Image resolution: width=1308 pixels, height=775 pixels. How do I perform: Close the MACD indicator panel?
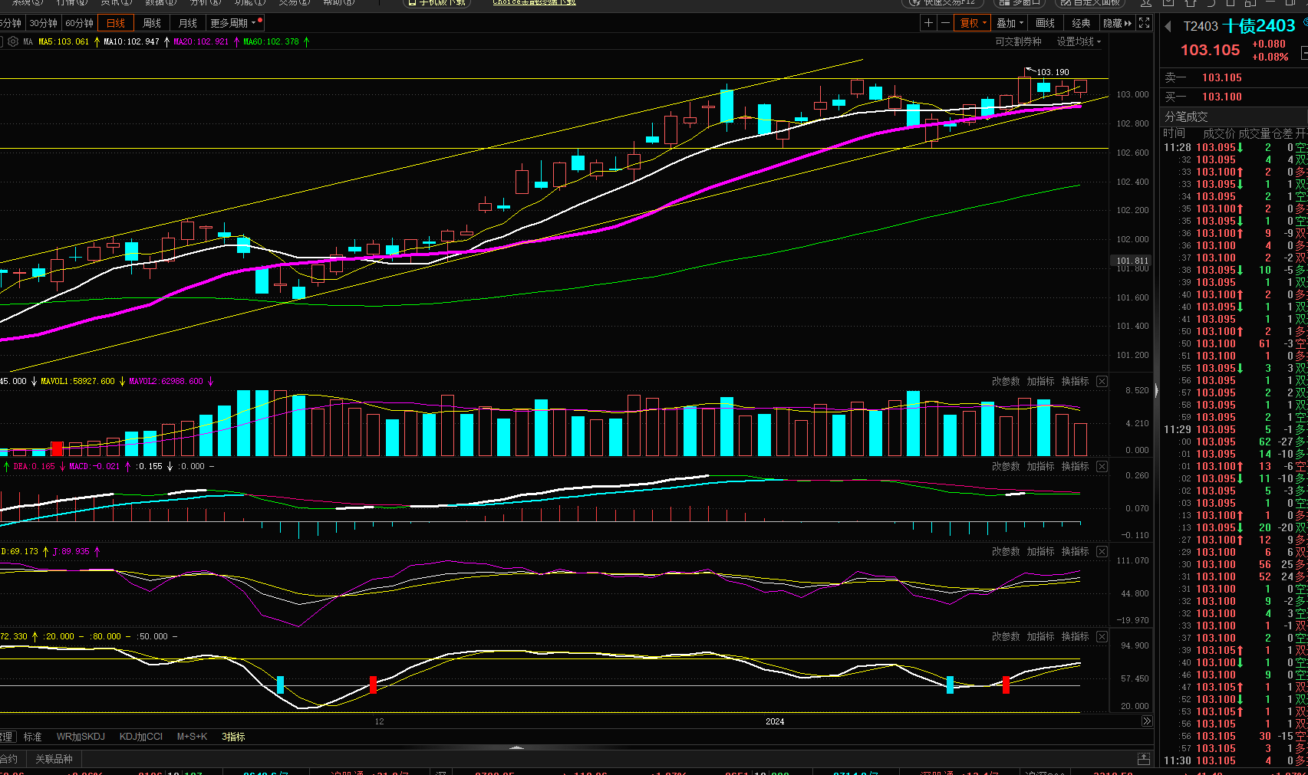1102,467
